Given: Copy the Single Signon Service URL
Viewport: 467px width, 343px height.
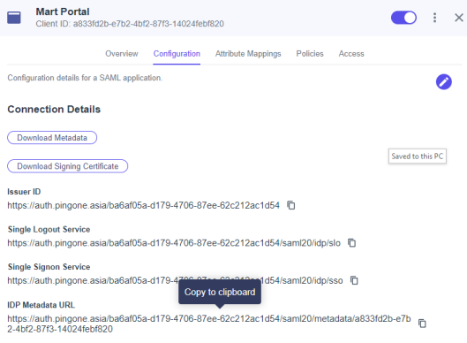Looking at the screenshot, I should (354, 280).
